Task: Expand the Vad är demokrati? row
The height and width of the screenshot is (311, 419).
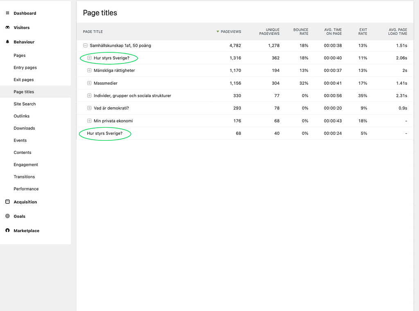Action: click(89, 108)
